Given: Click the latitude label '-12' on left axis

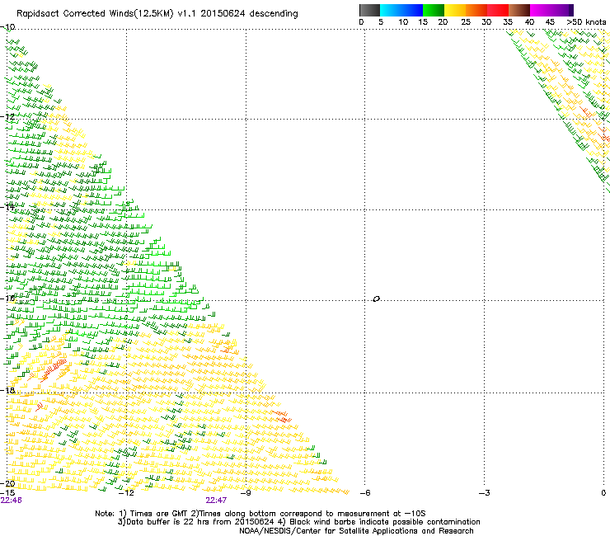Looking at the screenshot, I should [7, 116].
